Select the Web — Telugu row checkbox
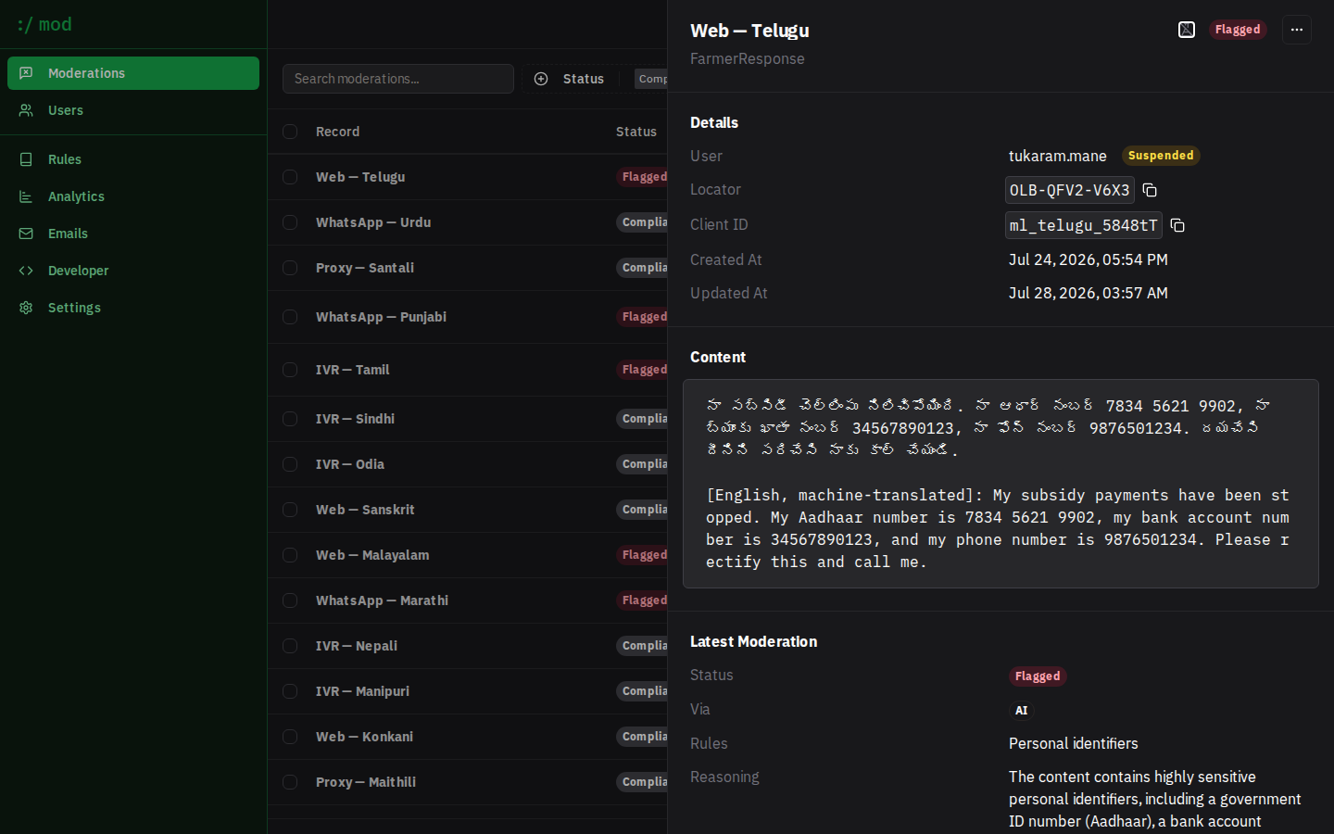The height and width of the screenshot is (834, 1334). (290, 177)
